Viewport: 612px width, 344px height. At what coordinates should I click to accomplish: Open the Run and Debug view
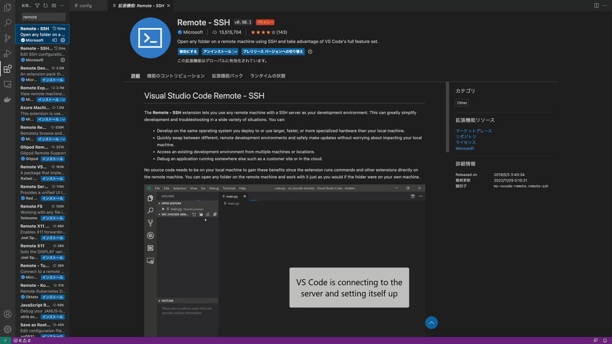(8, 54)
